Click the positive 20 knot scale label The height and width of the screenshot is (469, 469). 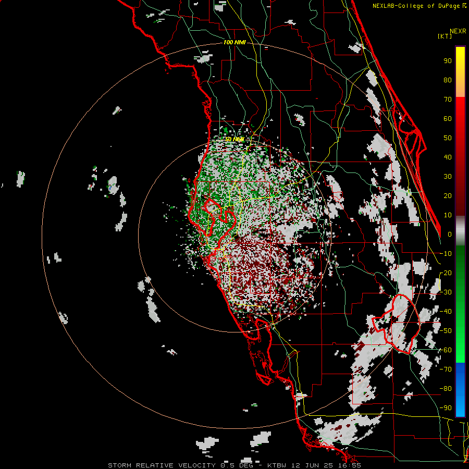point(448,195)
